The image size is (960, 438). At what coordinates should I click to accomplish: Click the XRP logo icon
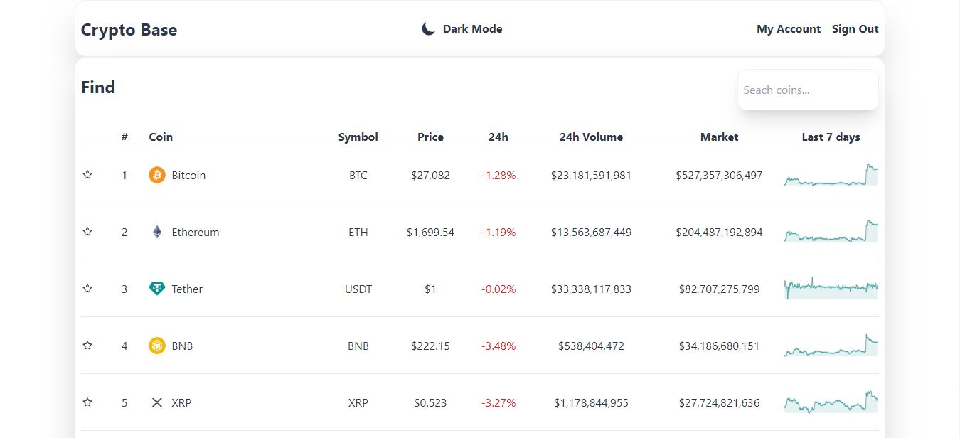pos(157,402)
